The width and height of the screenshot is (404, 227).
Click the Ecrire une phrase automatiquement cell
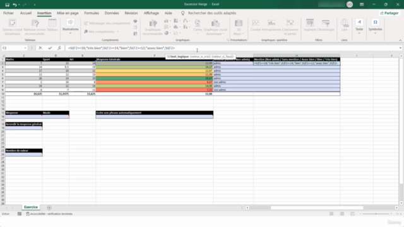[154, 113]
